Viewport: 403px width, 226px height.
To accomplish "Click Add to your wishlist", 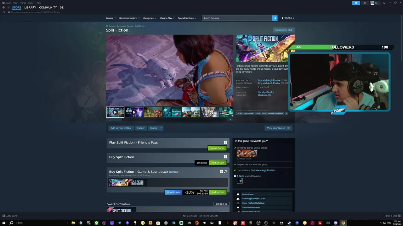I will click(121, 128).
